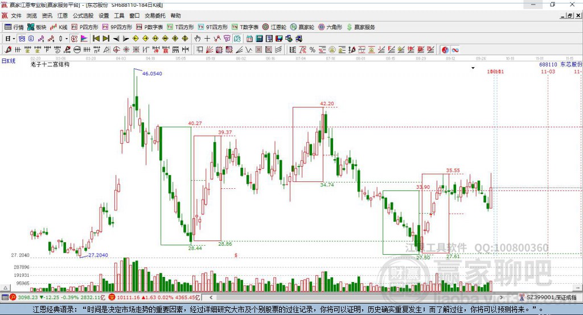Viewport: 583px width, 315px height.
Task: Click the 老子十二宫结构 chart label
Action: click(x=50, y=64)
